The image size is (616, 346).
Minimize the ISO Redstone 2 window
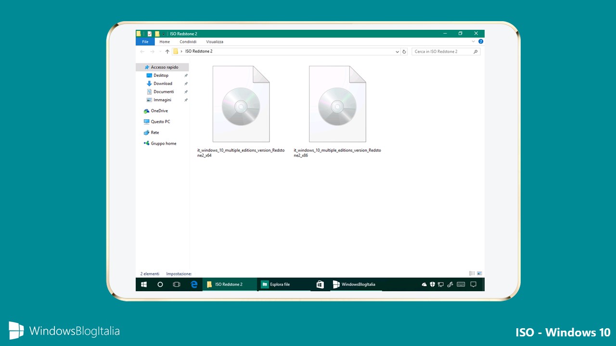445,34
